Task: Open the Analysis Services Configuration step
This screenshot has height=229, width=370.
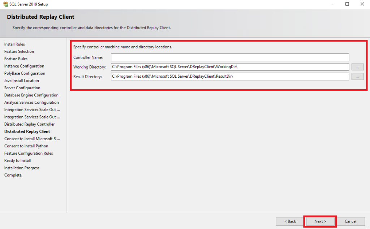Action: (31, 102)
